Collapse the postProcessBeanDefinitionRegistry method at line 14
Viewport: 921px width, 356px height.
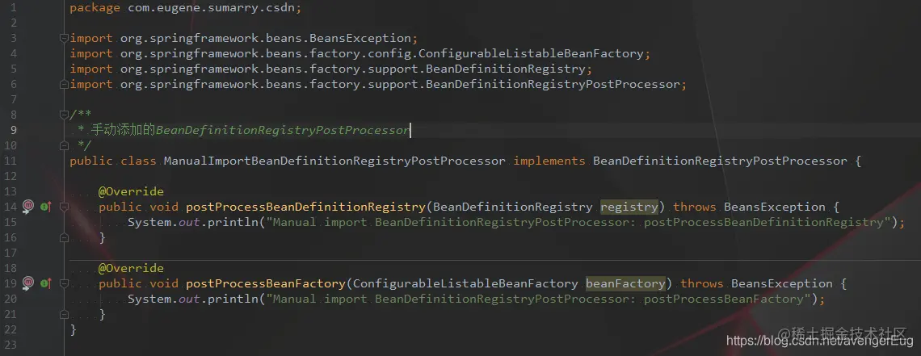pos(64,207)
